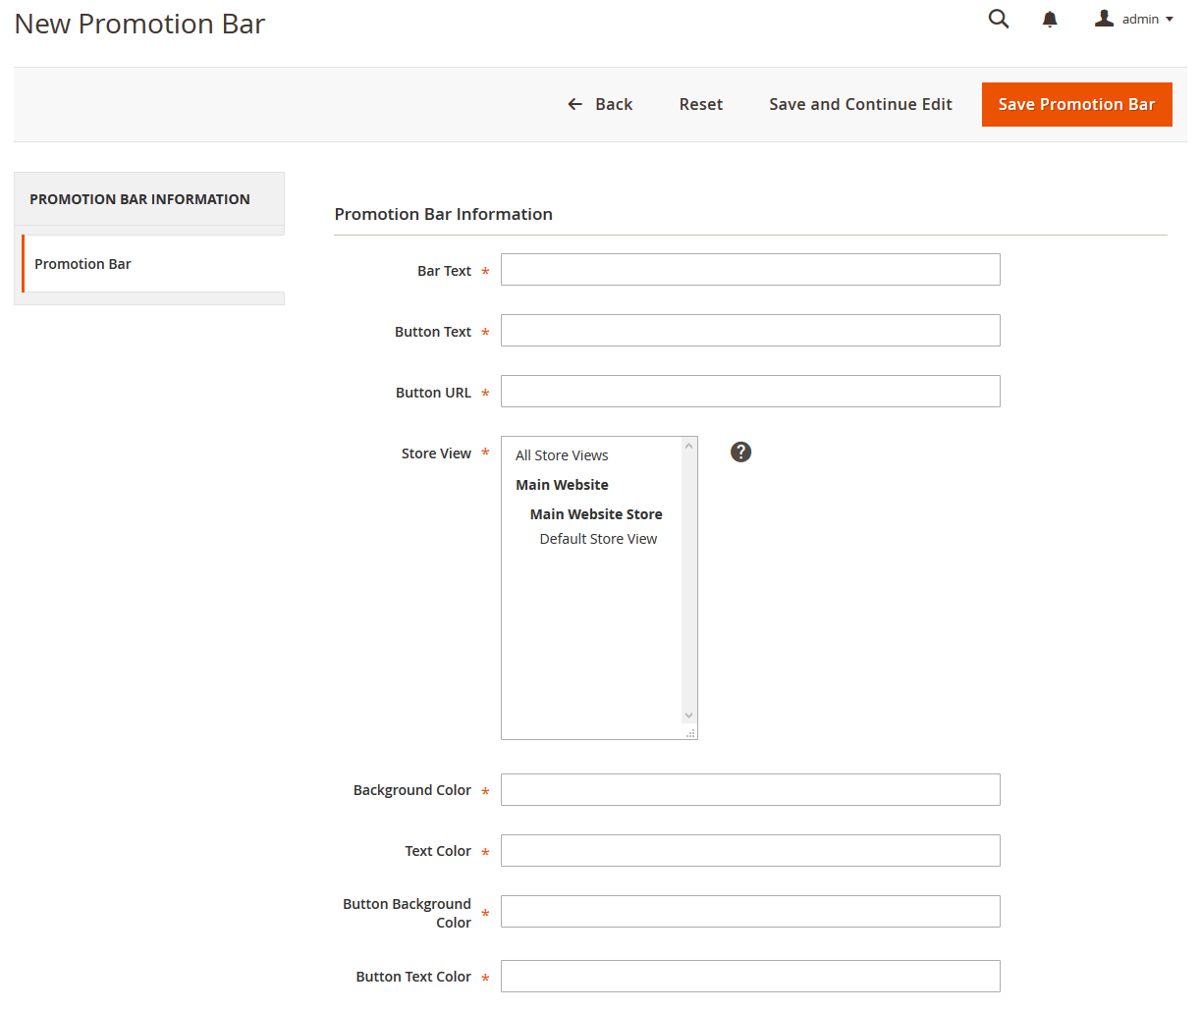Click the Background Color field
The image size is (1200, 1011).
click(x=750, y=790)
